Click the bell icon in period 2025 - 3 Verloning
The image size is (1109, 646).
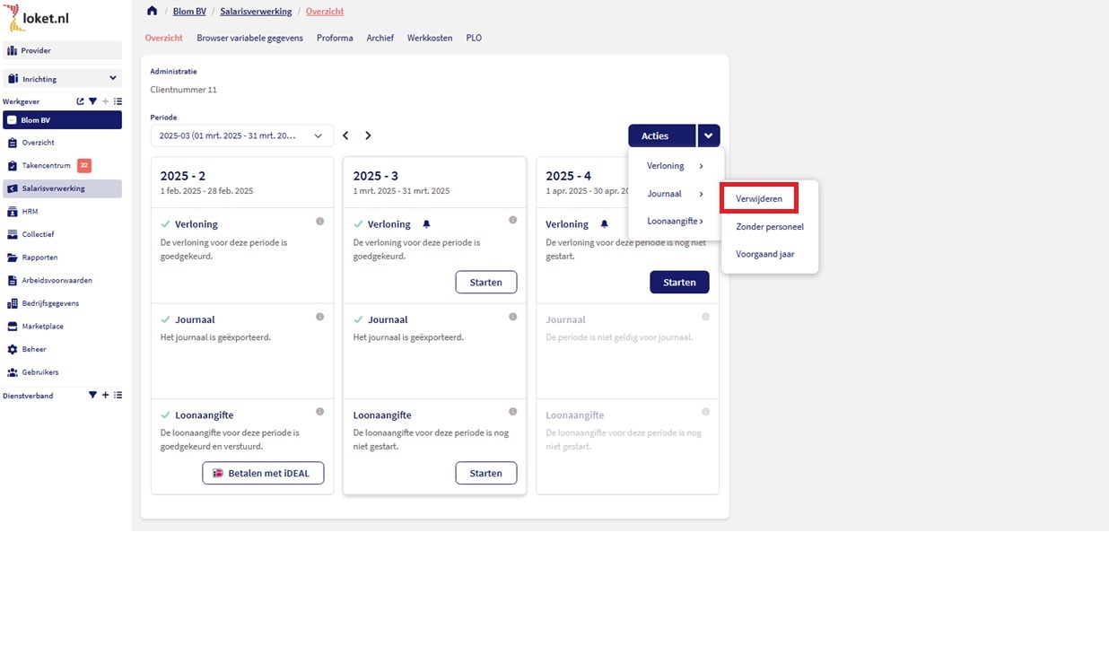[x=426, y=224]
